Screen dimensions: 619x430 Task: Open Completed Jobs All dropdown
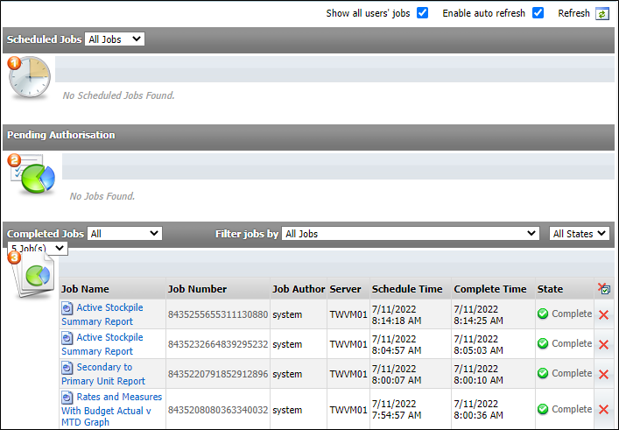coord(124,234)
